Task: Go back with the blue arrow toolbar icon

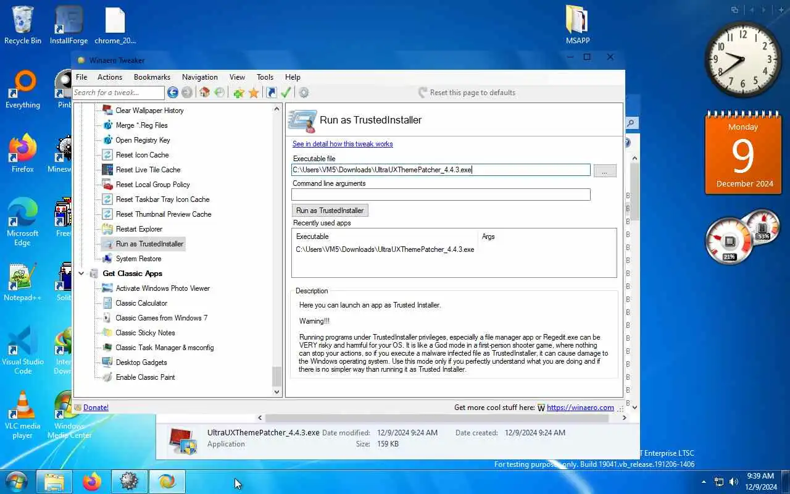Action: click(173, 93)
